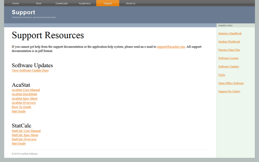This screenshot has height=162, width=259.
Task: Select the Academics navigation tab
Action: [x=85, y=3]
